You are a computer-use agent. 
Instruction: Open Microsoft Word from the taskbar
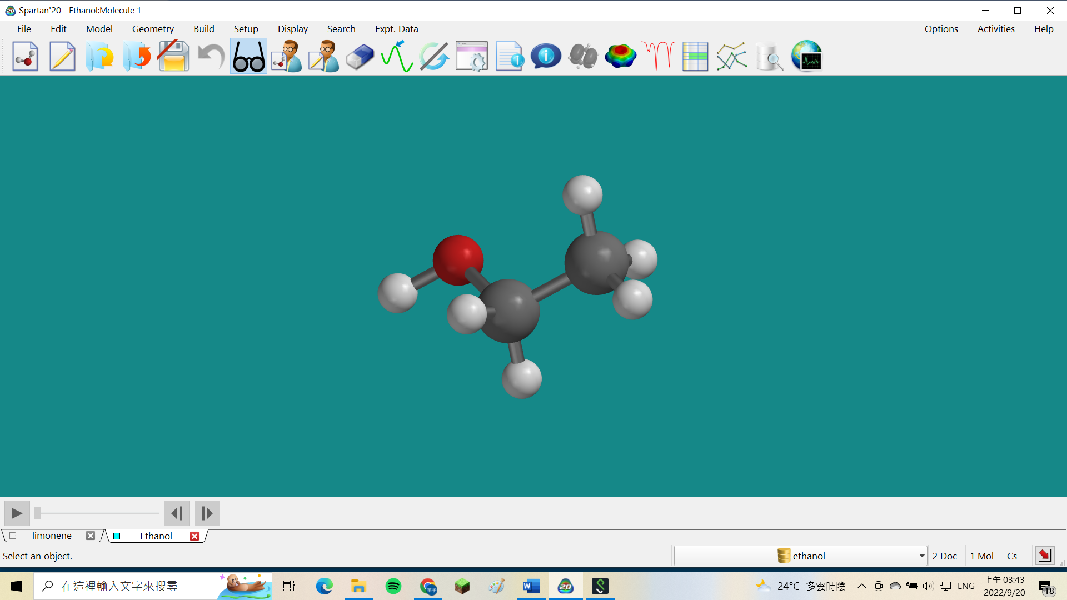(x=531, y=586)
